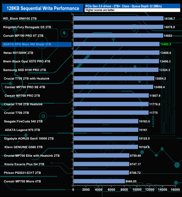Click the value 13406.3
This screenshot has width=182, height=197.
click(x=165, y=62)
